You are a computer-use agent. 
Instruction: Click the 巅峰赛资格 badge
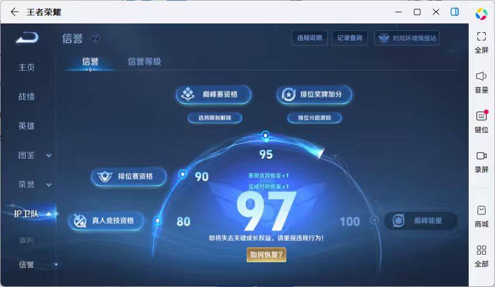[x=214, y=94]
